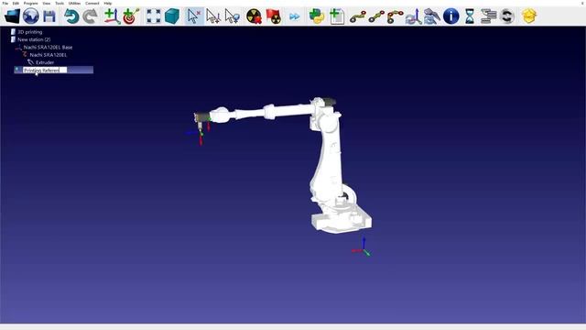Switch to isometric view cube icon
This screenshot has height=330, width=586.
point(172,16)
